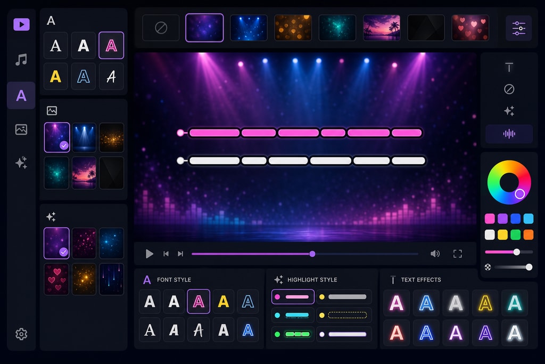
Task: Select pink confetti particles effect thumbnail
Action: [x=84, y=243]
